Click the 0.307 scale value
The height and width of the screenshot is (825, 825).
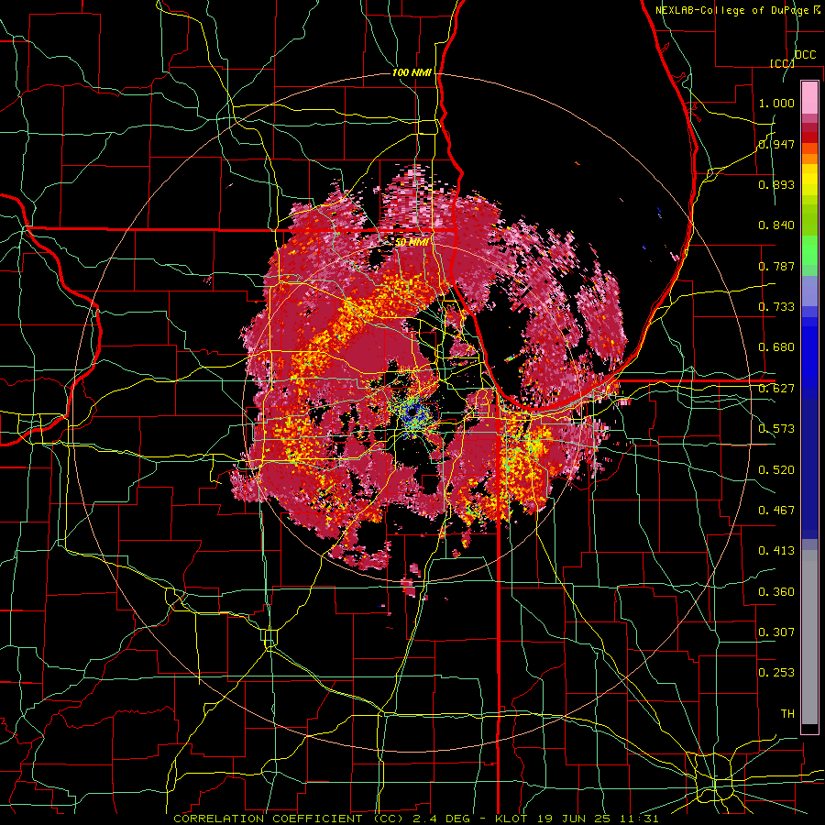tap(776, 632)
